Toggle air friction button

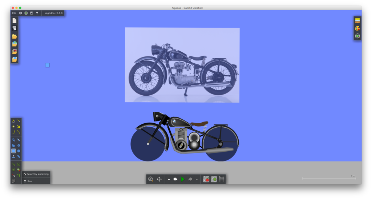(x=214, y=179)
